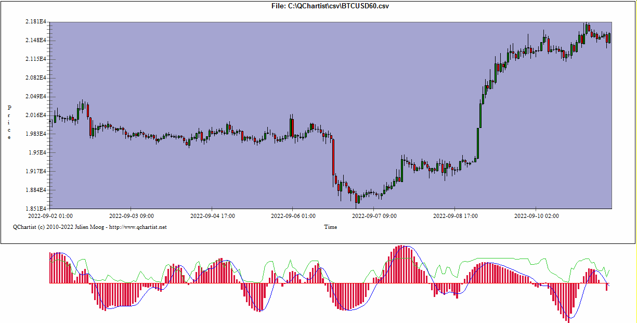637x323 pixels.
Task: Click the 2022-09-02 01:00 time label
Action: coord(50,215)
